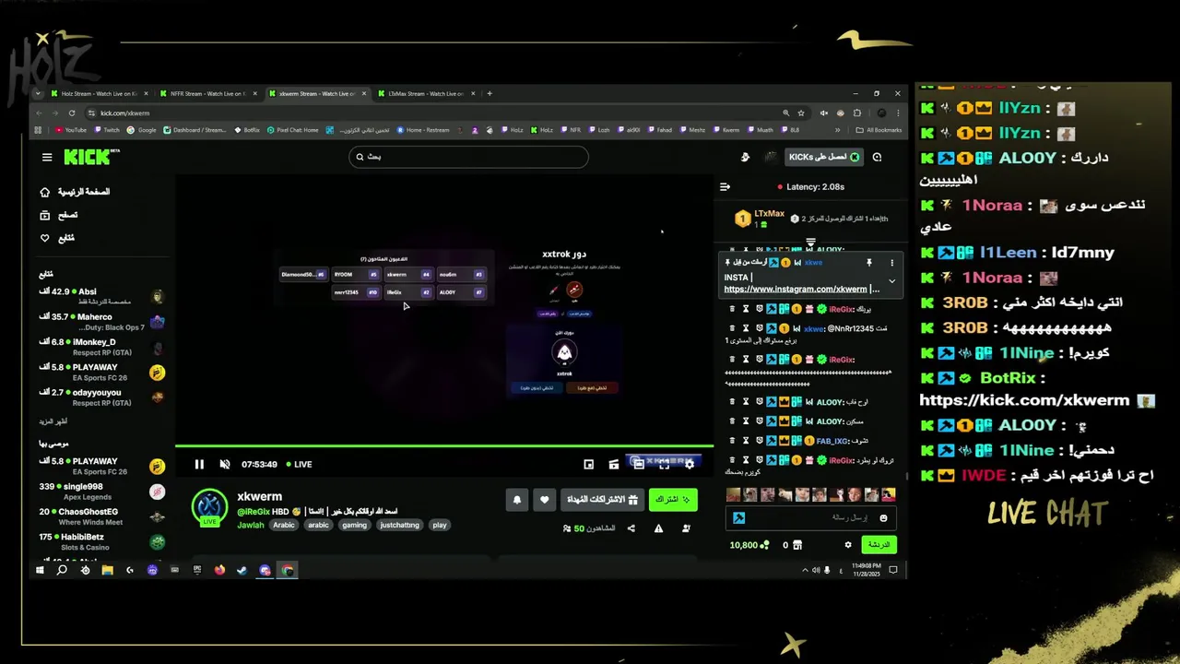Open Windows taskbar search

62,570
